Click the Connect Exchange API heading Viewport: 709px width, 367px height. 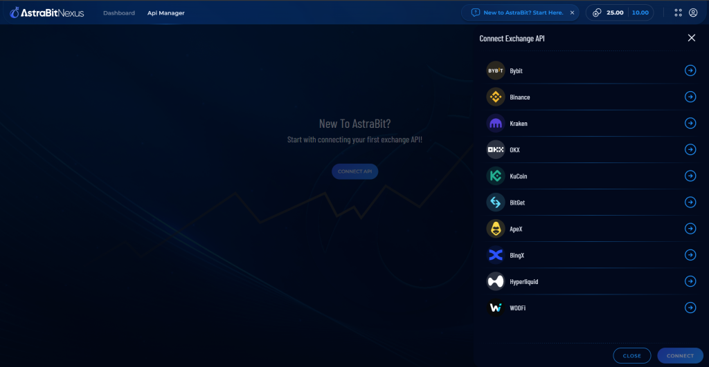(x=512, y=39)
